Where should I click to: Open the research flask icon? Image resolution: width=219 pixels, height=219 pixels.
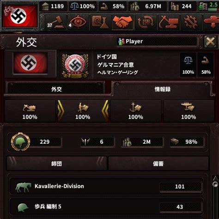[x=100, y=22]
